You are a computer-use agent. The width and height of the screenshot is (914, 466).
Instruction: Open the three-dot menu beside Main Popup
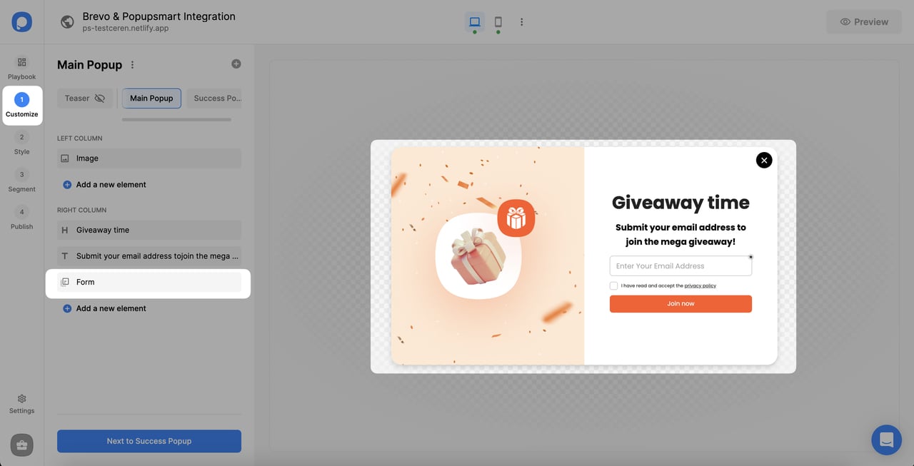coord(132,64)
